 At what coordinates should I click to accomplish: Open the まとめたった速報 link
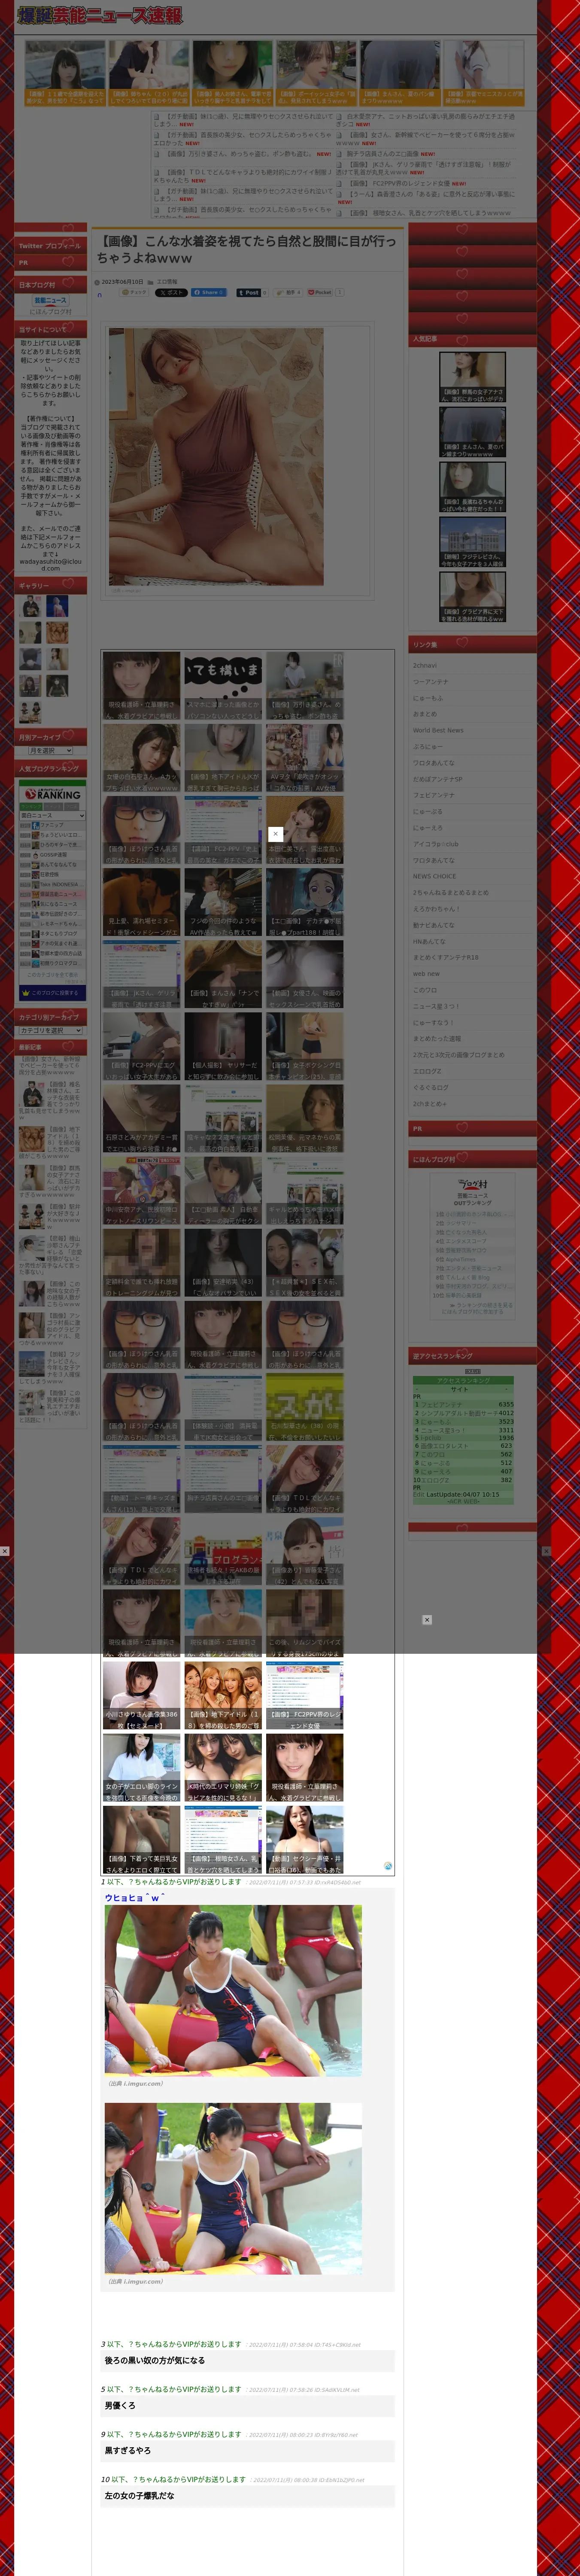click(x=437, y=1038)
